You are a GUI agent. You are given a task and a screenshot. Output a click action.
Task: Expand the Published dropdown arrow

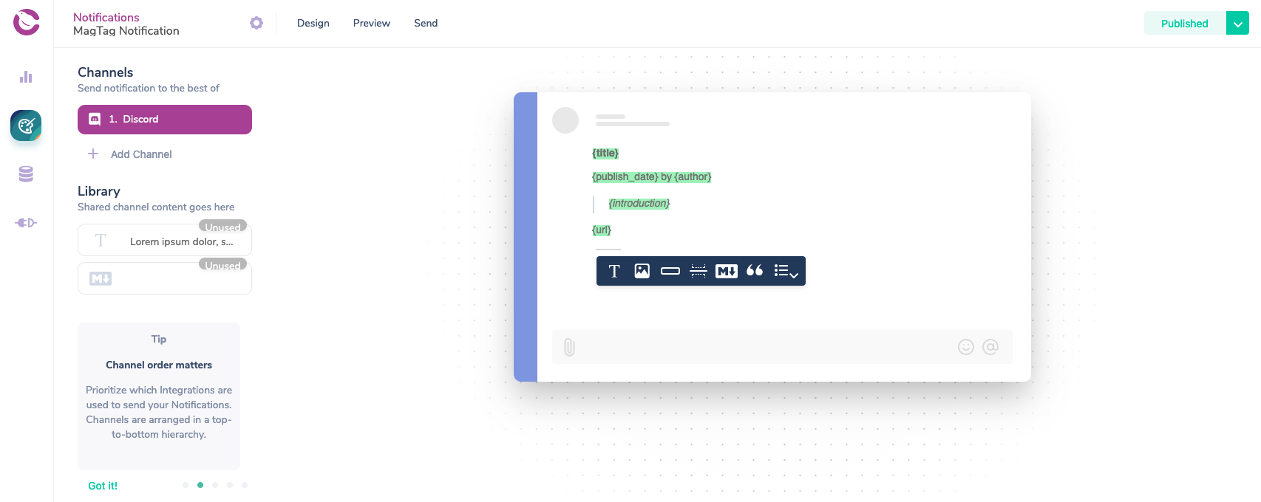(x=1237, y=24)
